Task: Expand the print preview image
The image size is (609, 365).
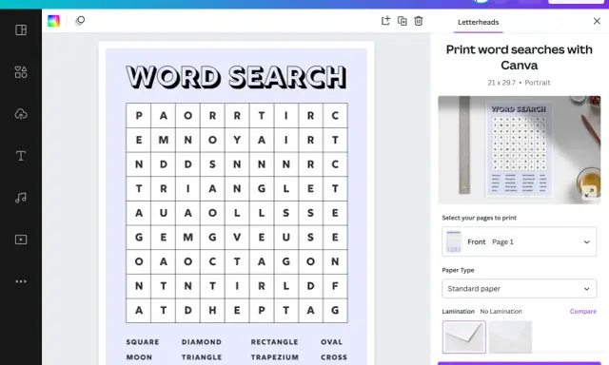Action: (589, 192)
